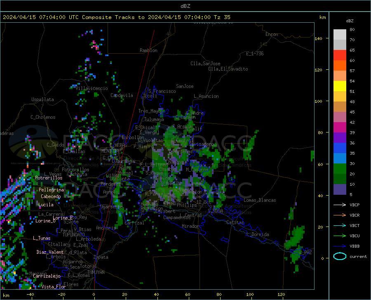Click the 'Ramblon' map label
The image size is (371, 300).
click(x=148, y=50)
